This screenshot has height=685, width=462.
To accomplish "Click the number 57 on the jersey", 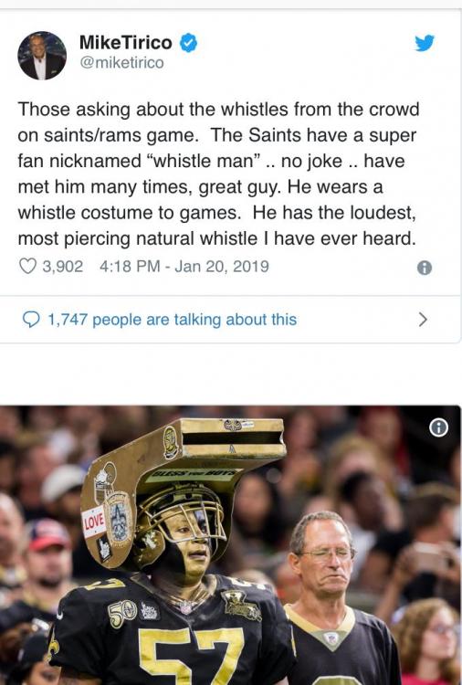I will pos(192,655).
